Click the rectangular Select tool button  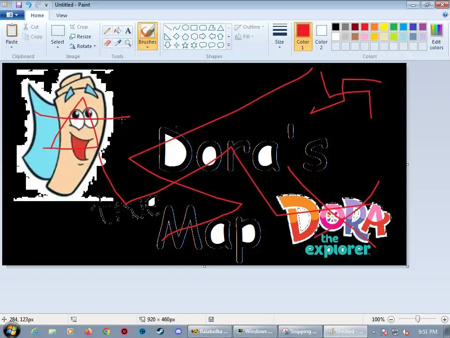click(x=58, y=31)
